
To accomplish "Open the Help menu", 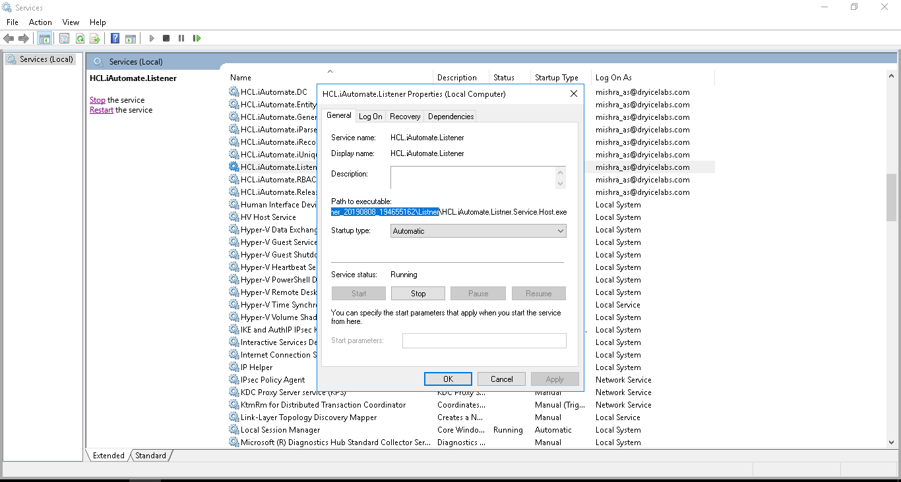I will [98, 22].
